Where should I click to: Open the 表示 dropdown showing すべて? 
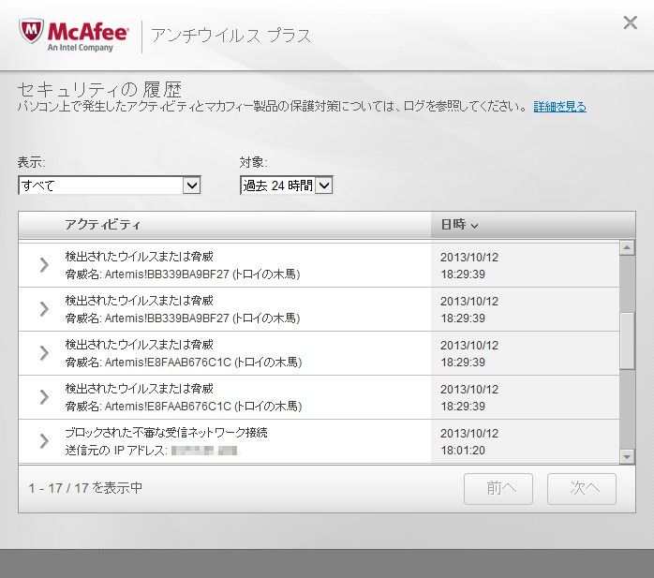coord(110,185)
